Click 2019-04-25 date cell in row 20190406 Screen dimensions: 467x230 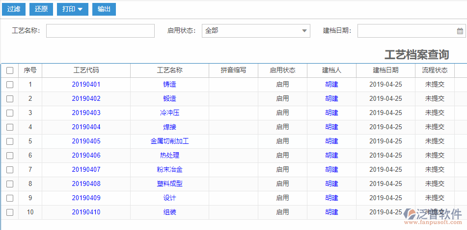coord(385,155)
